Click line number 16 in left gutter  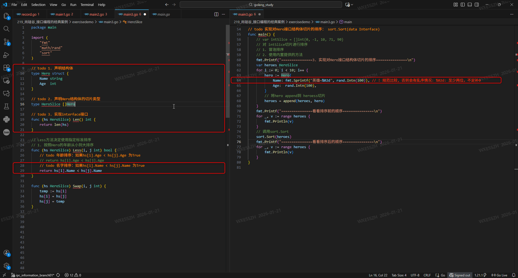click(22, 104)
